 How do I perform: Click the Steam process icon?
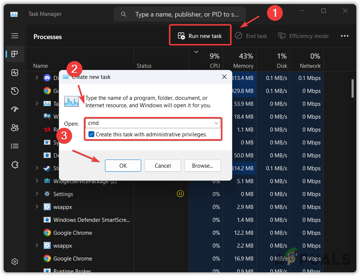47,168
